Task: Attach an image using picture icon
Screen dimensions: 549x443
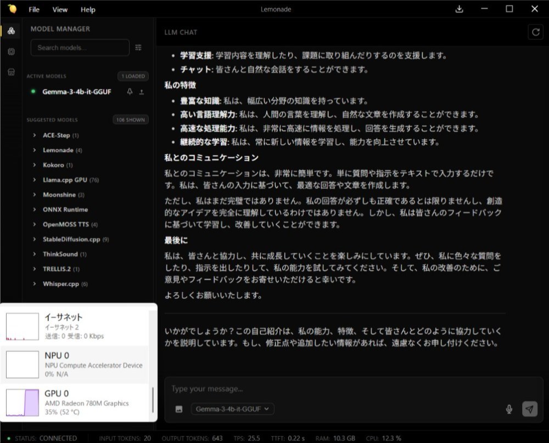Action: tap(179, 409)
